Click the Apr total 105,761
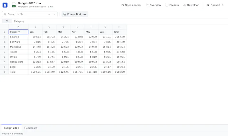Viewport: 228px width, 136px height. (x=77, y=72)
